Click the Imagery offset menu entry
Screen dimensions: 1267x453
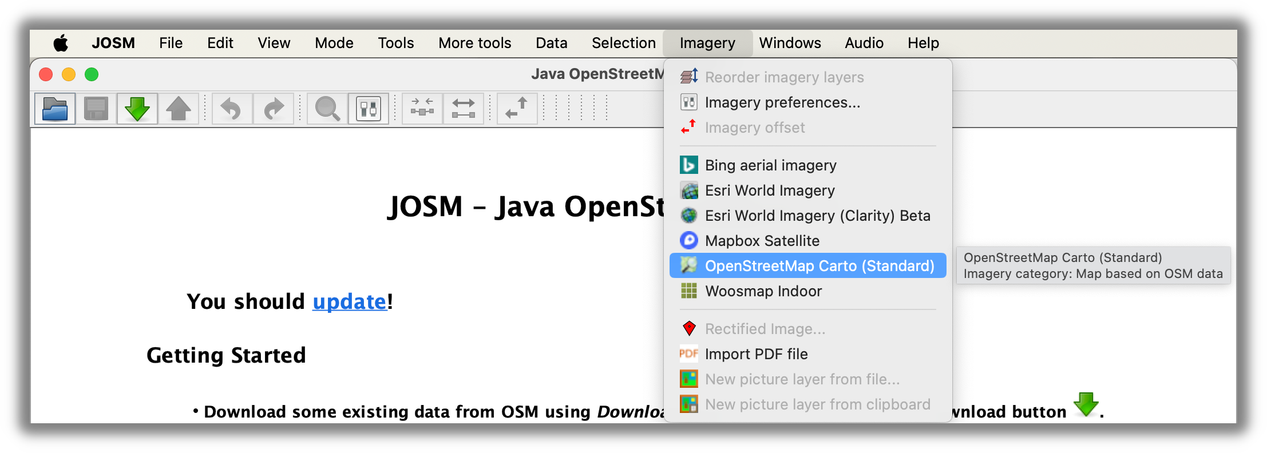tap(807, 127)
